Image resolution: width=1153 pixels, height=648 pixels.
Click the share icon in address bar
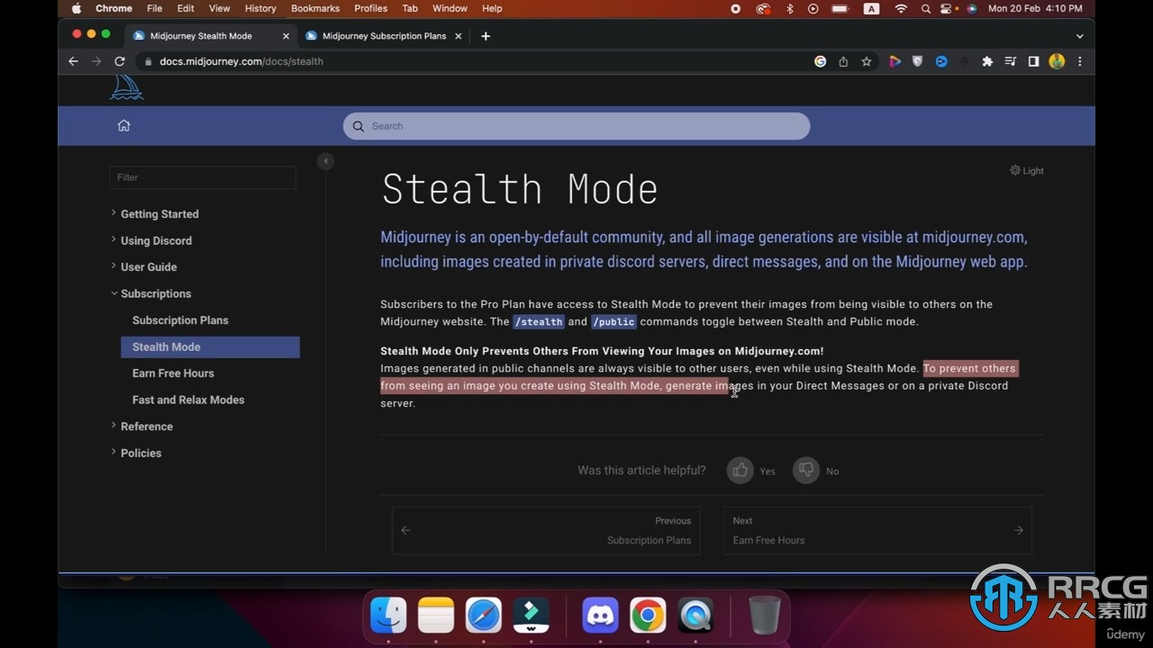(x=843, y=61)
